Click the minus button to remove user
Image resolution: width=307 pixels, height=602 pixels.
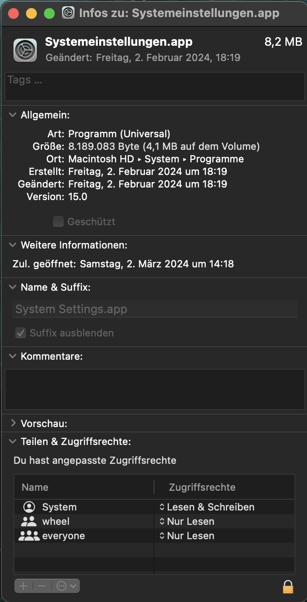point(42,586)
